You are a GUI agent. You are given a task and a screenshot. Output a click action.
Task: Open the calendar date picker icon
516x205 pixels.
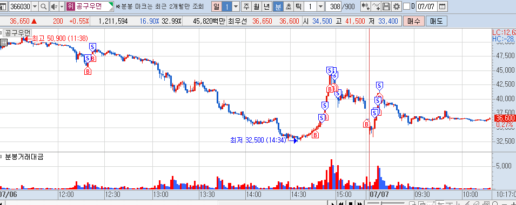[x=443, y=6]
